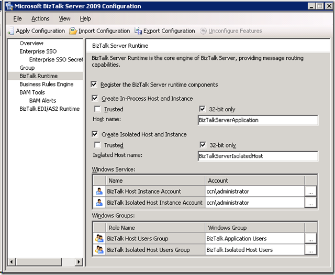The height and width of the screenshot is (275, 335).
Task: Click Export Configuration label
Action: point(169,31)
